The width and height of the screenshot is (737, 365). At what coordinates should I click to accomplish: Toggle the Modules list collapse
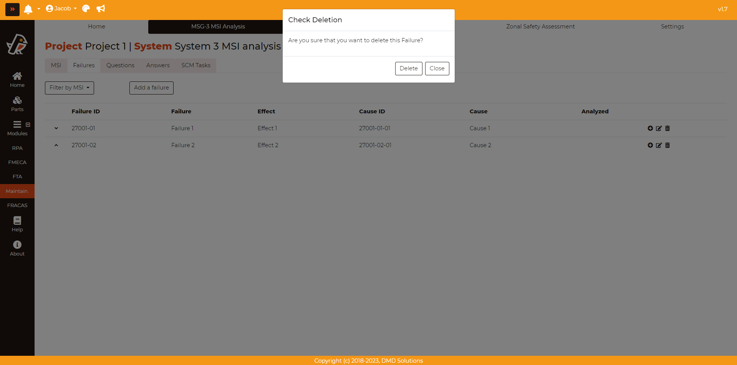pyautogui.click(x=28, y=124)
